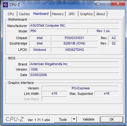Image resolution: width=127 pixels, height=126 pixels.
Task: Click the CPU-Z logo at bottom left
Action: pyautogui.click(x=15, y=119)
